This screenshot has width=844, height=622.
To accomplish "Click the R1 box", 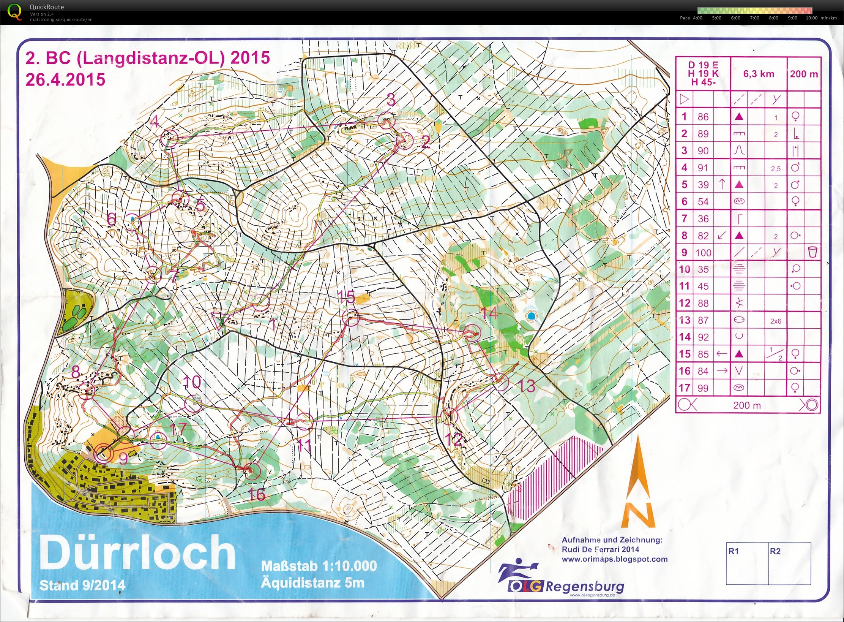I will 747,563.
